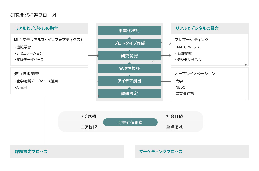
Task: Click the 将来価値創造 rounded pill
Action: tap(130, 123)
